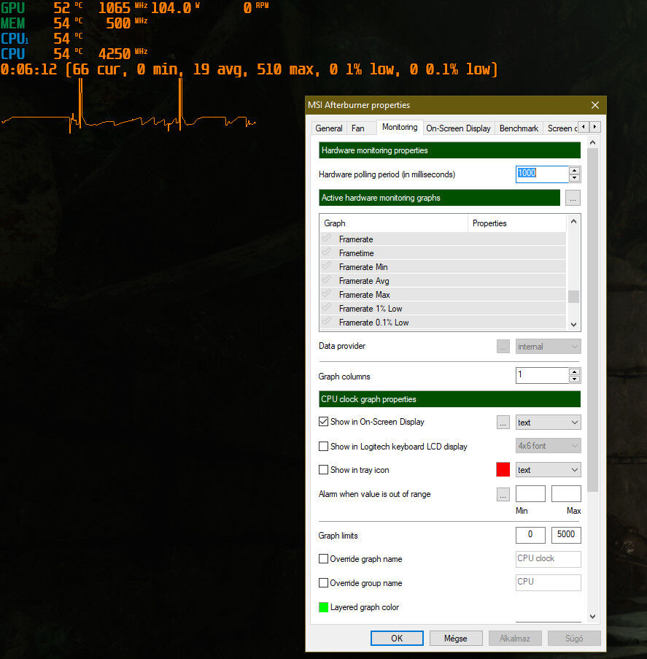Viewport: 647px width, 659px height.
Task: Toggle the Framerate 0.1% Low graph checkmark
Action: pyautogui.click(x=327, y=322)
